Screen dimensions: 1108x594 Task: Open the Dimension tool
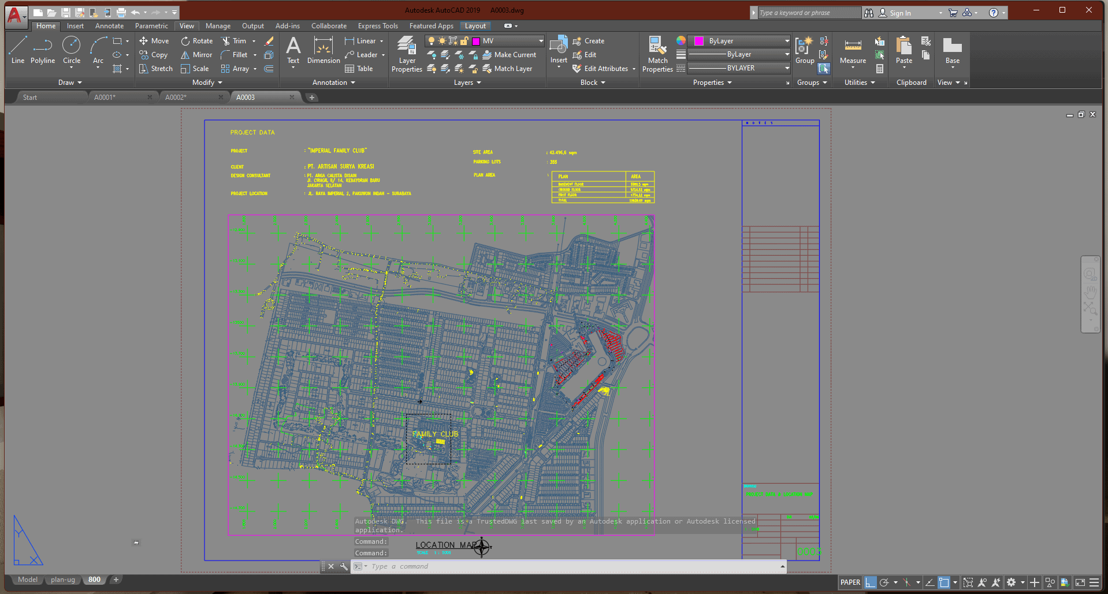point(323,51)
